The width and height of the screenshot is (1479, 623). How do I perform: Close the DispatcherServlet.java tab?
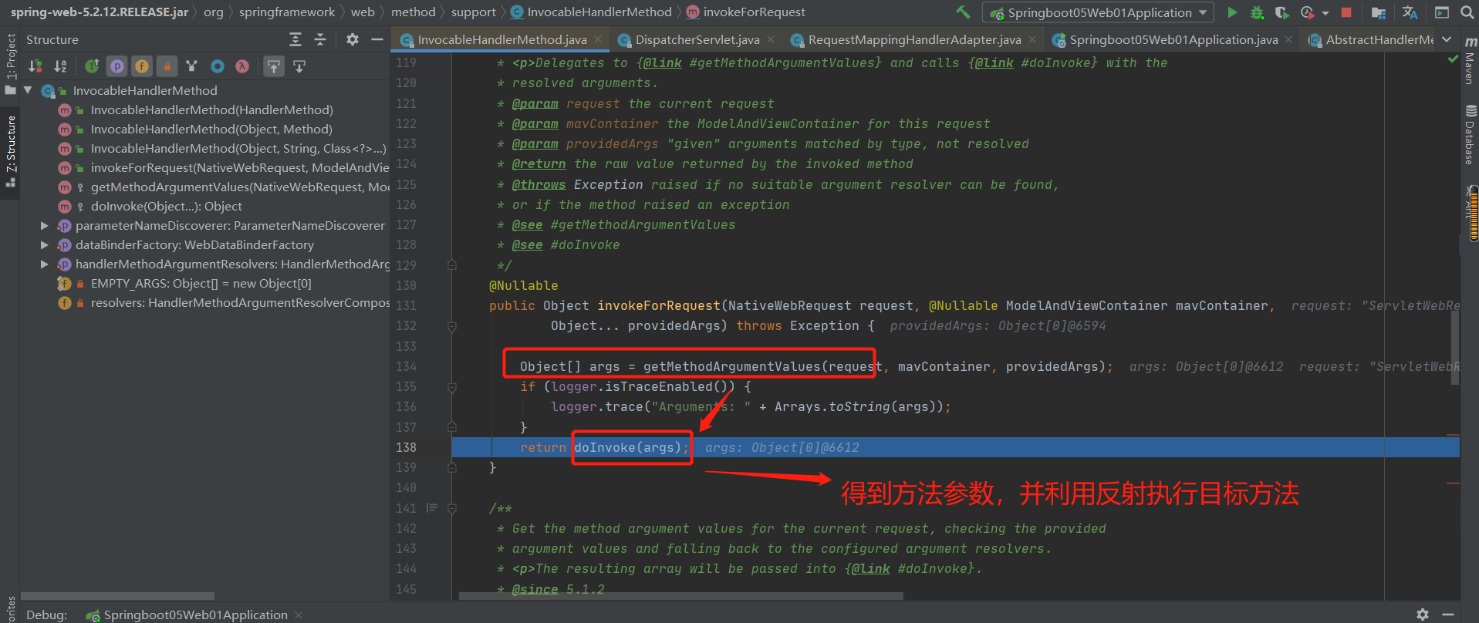[771, 39]
